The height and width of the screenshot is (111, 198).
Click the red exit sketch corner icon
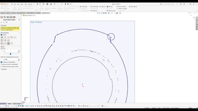coord(194,18)
